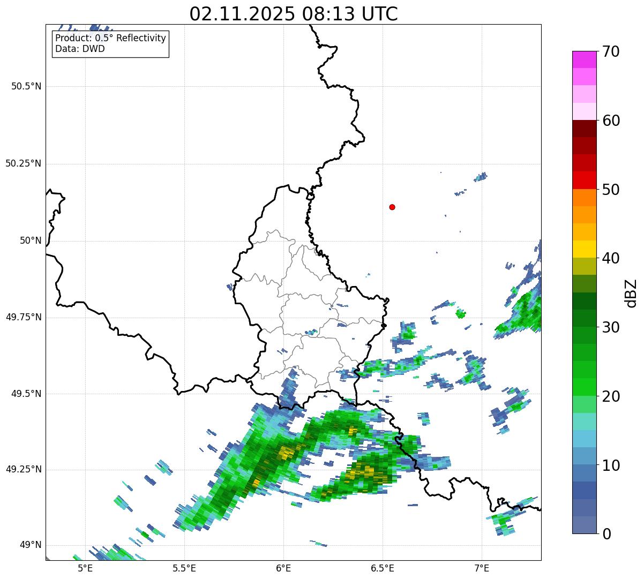Image resolution: width=644 pixels, height=579 pixels.
Task: Click the orange colorbar segment below 50
Action: click(584, 198)
